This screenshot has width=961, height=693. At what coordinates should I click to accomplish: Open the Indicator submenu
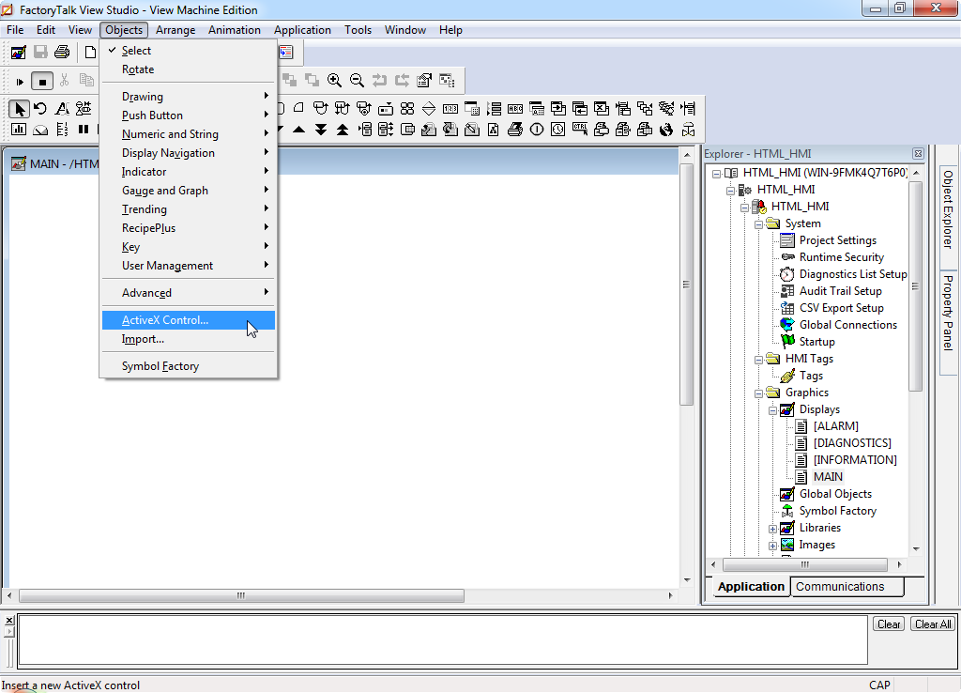point(188,172)
